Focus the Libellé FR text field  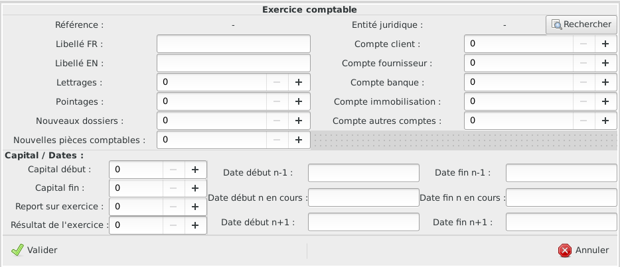point(234,44)
